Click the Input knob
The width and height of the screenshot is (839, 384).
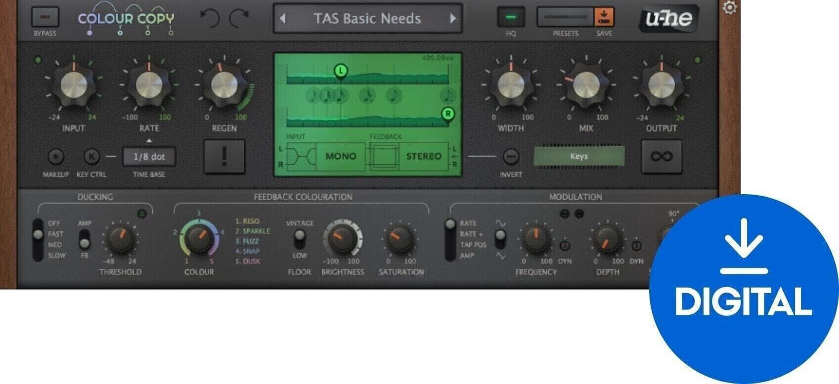[74, 85]
